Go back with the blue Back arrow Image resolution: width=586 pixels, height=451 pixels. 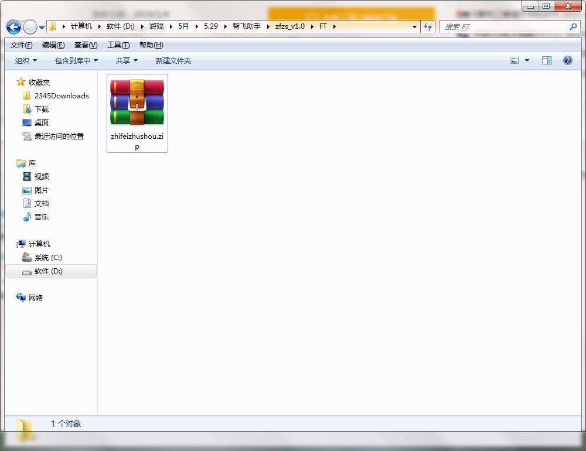coord(14,27)
